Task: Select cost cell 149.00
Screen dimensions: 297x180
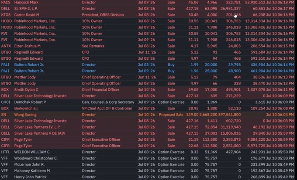Action: pos(192,115)
